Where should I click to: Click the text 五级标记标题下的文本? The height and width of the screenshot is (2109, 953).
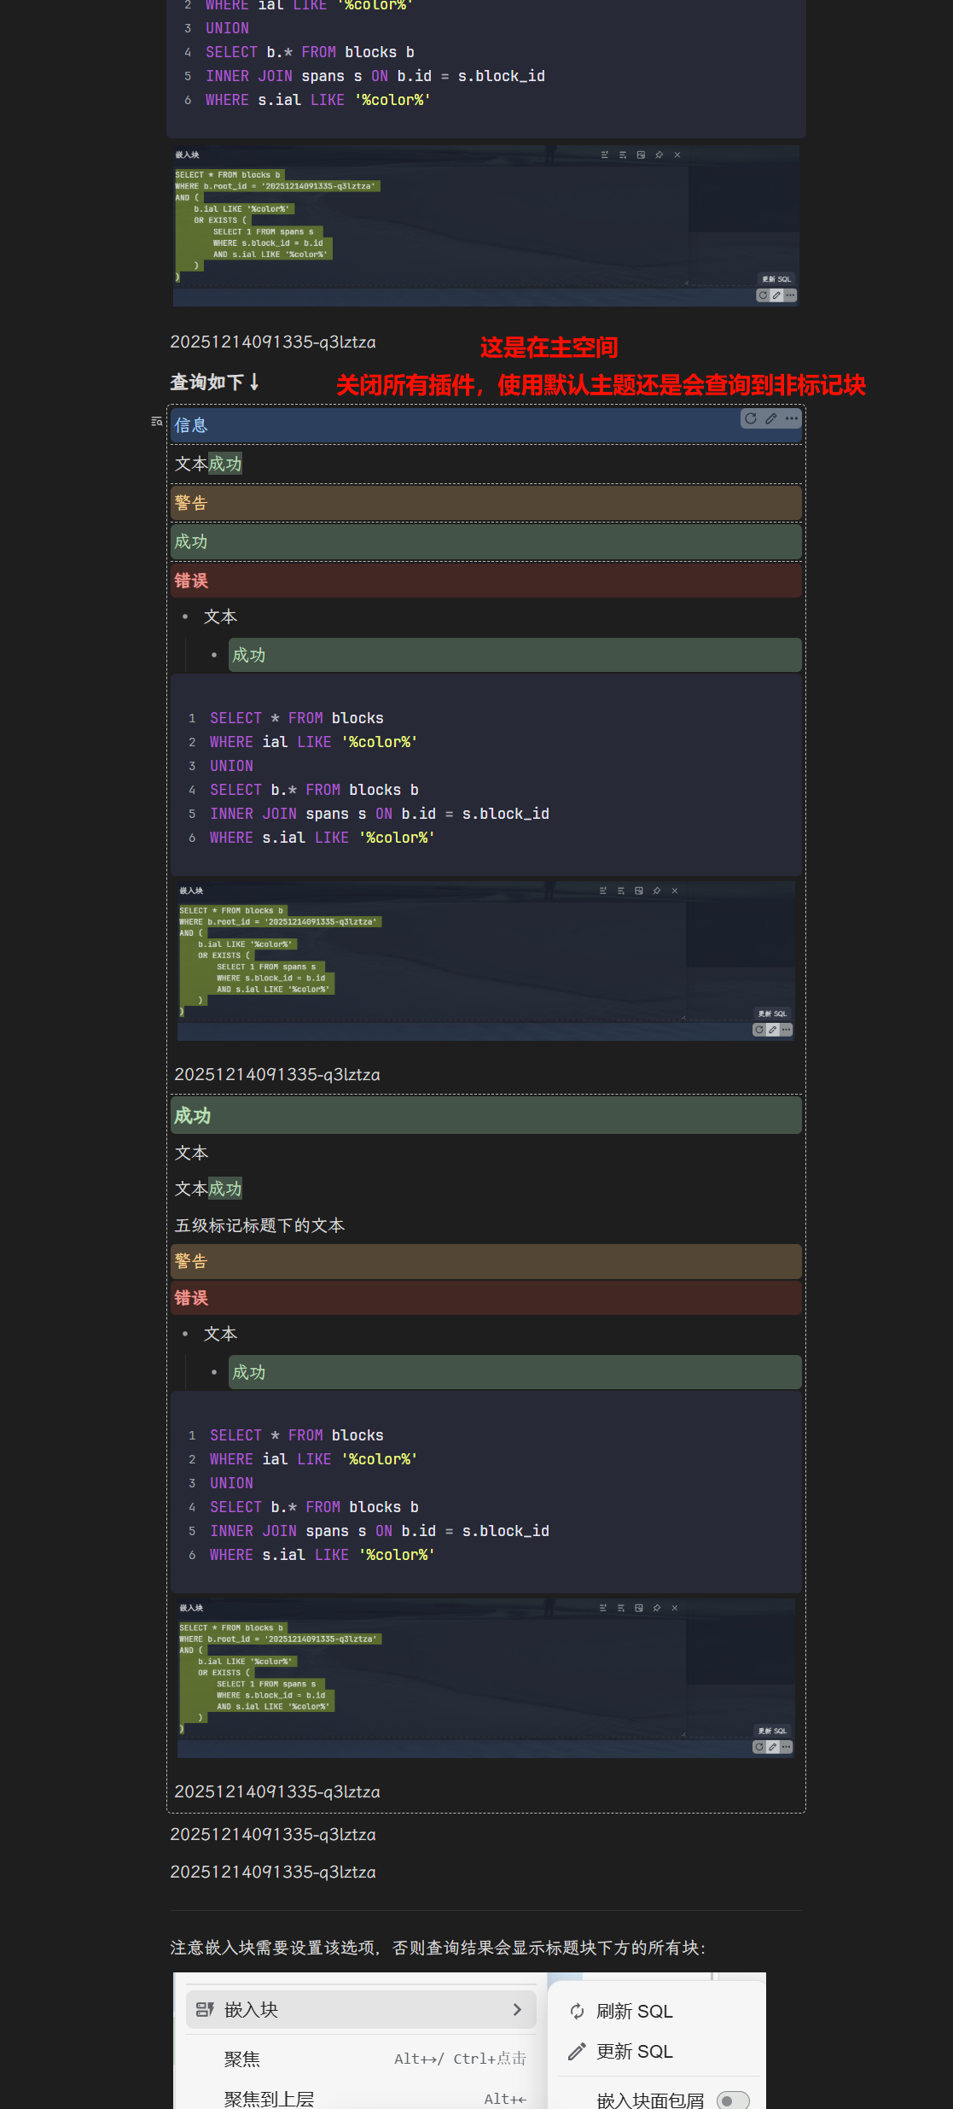(259, 1225)
